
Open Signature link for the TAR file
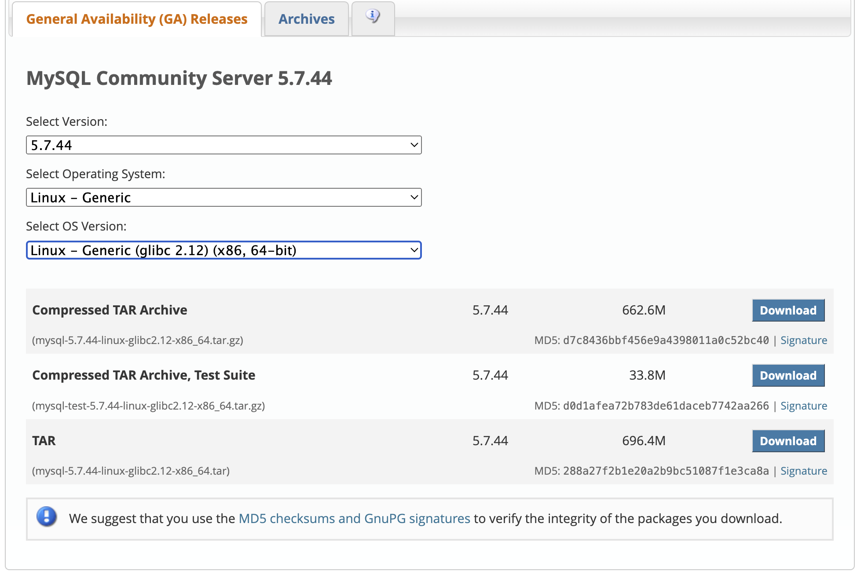point(803,471)
